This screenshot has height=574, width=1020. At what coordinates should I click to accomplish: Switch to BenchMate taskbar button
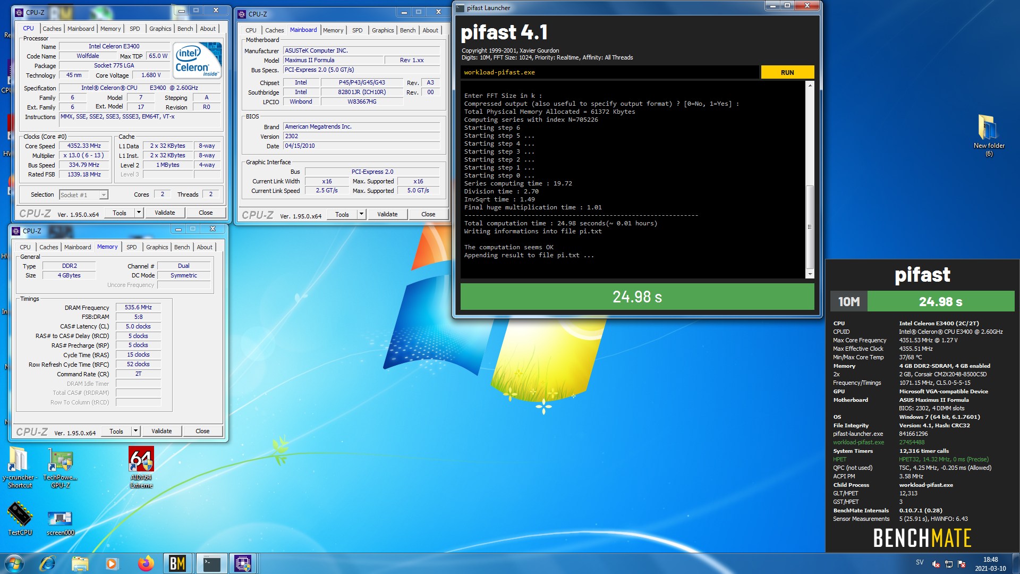pos(177,563)
